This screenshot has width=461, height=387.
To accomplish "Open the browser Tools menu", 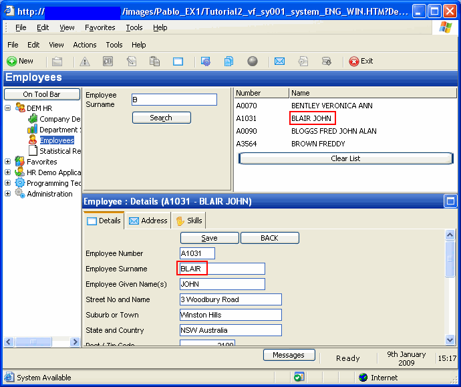I will coord(134,27).
